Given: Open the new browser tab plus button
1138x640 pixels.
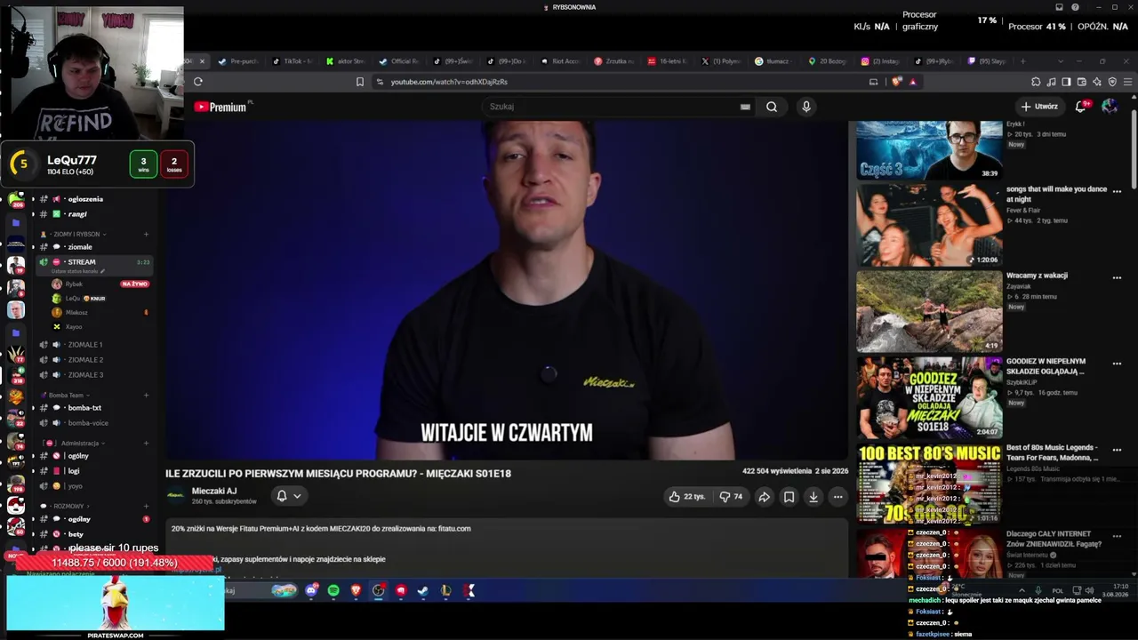Looking at the screenshot, I should tap(1022, 61).
